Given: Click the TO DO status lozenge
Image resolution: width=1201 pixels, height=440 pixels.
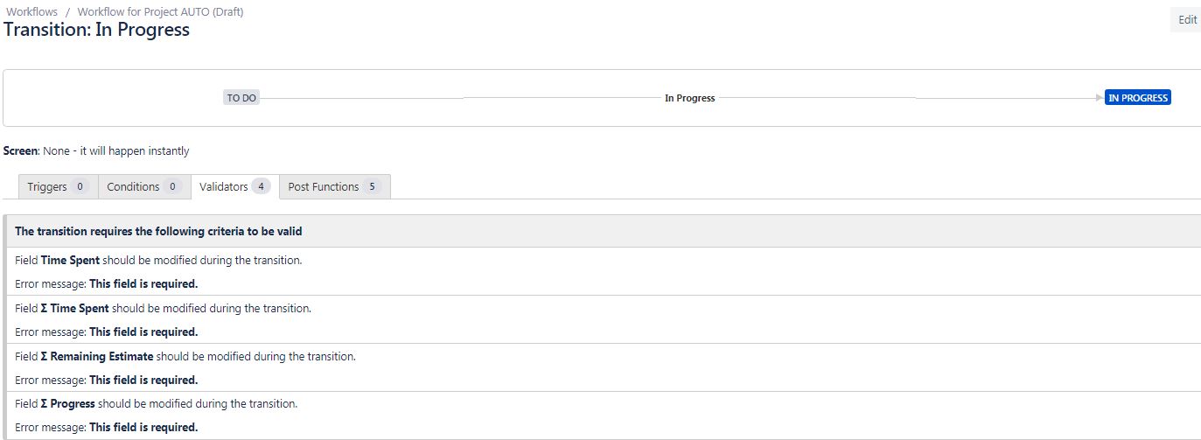Looking at the screenshot, I should [241, 98].
